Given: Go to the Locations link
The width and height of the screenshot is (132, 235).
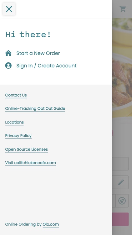Looking at the screenshot, I should (14, 122).
